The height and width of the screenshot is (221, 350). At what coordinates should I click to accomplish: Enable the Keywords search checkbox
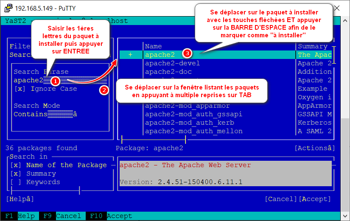(16, 182)
